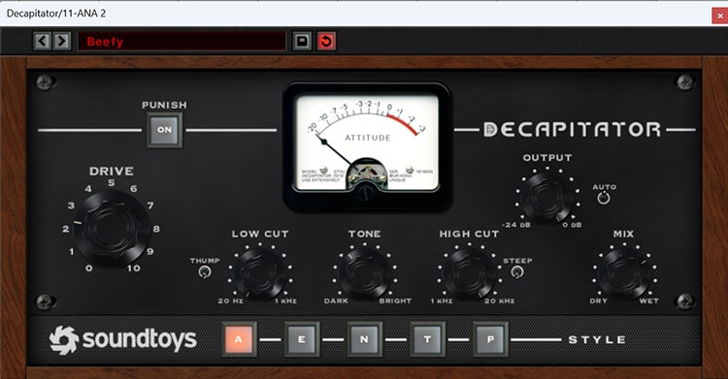The width and height of the screenshot is (728, 379).
Task: Go to previous preset with left arrow
Action: pyautogui.click(x=42, y=42)
